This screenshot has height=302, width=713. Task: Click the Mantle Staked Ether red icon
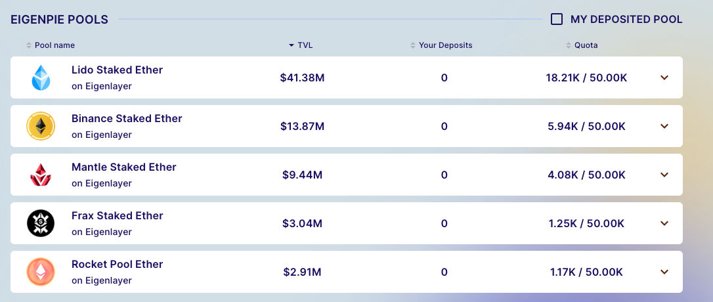[41, 175]
